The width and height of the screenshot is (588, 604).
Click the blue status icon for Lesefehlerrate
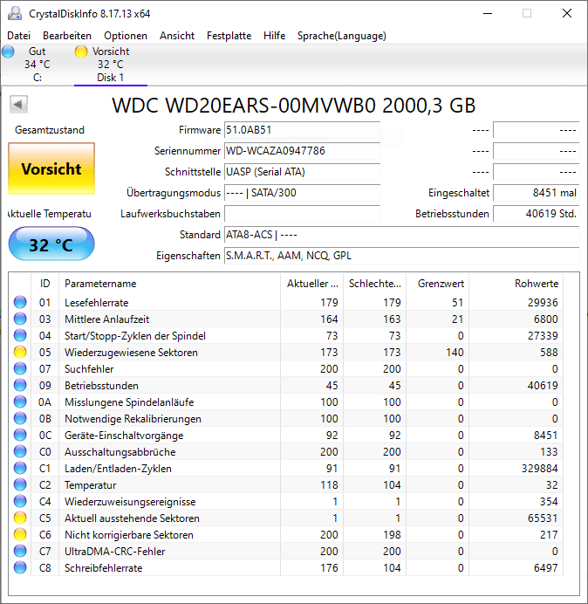pyautogui.click(x=20, y=302)
